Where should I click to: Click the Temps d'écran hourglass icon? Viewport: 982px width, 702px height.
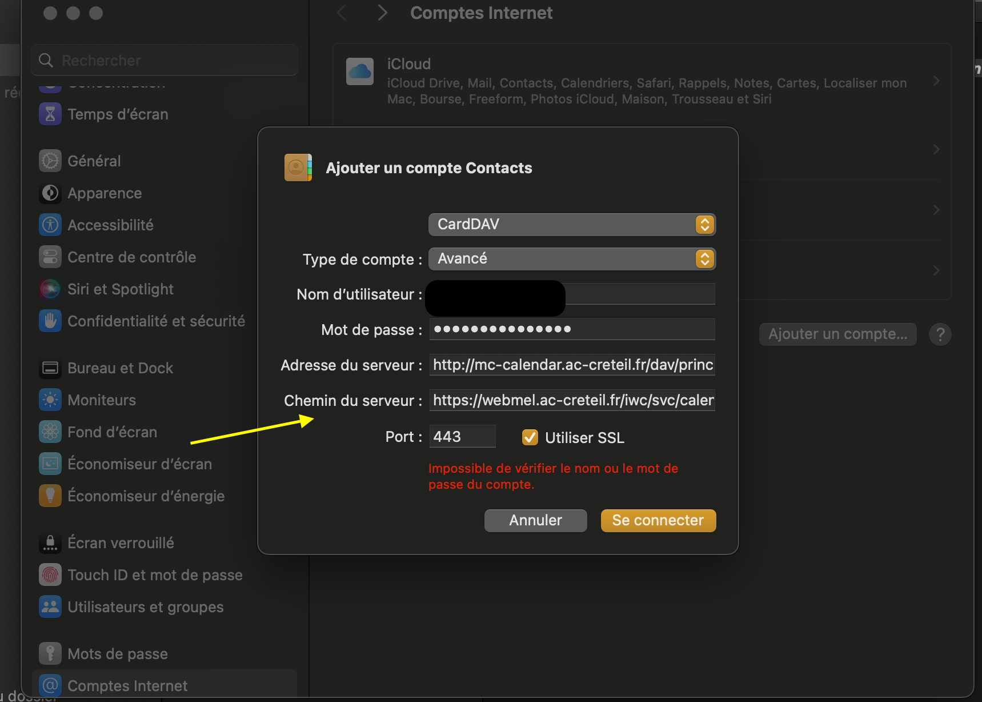pos(50,114)
